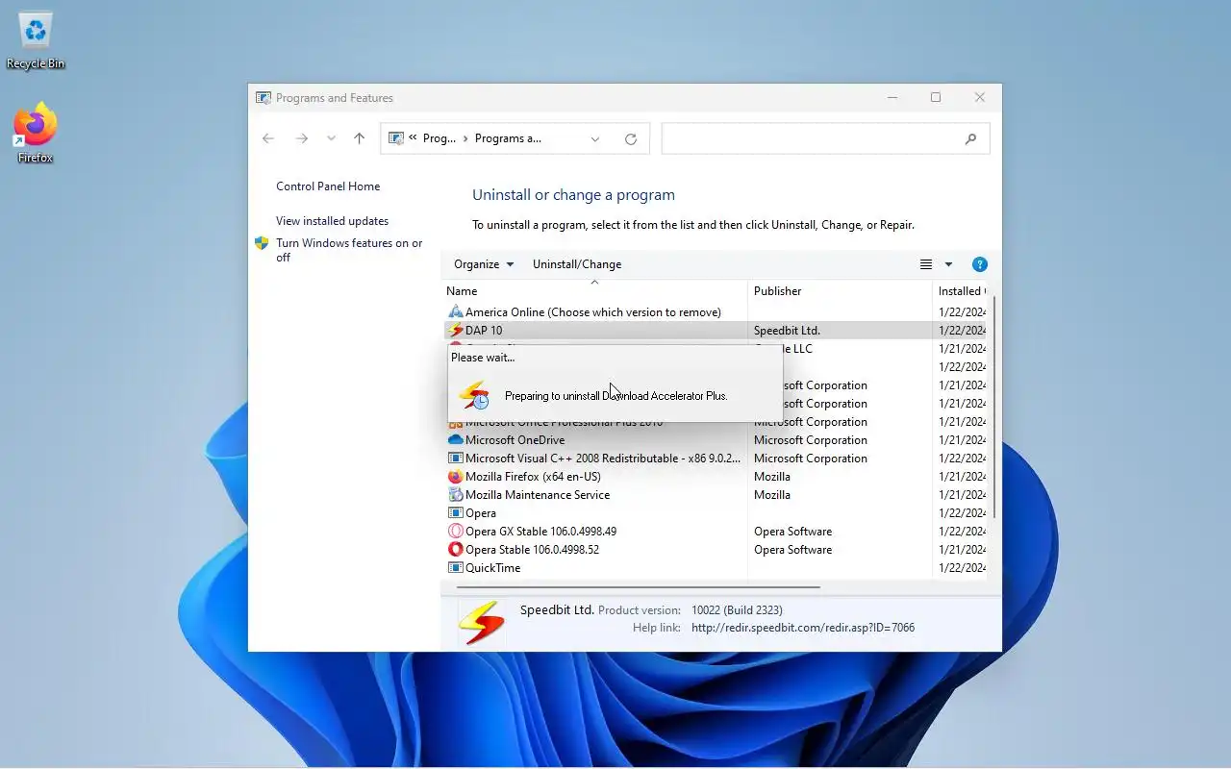Click the change view icon
This screenshot has height=769, width=1231.
point(926,264)
